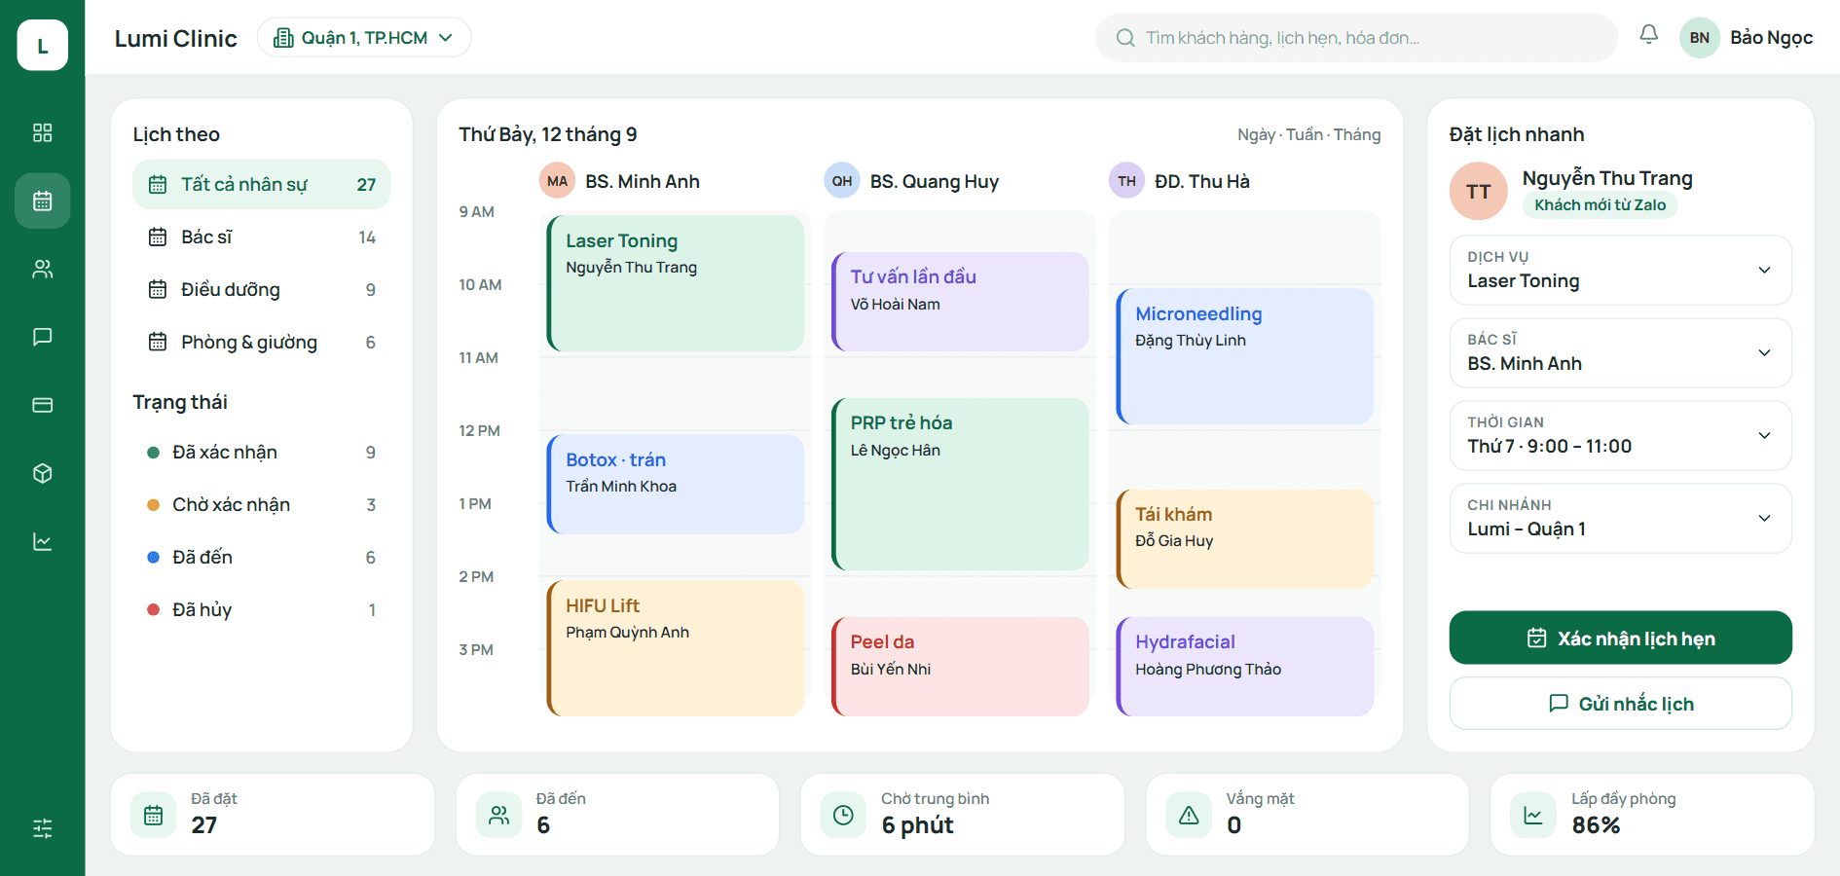Click the notification bell icon

(1648, 36)
